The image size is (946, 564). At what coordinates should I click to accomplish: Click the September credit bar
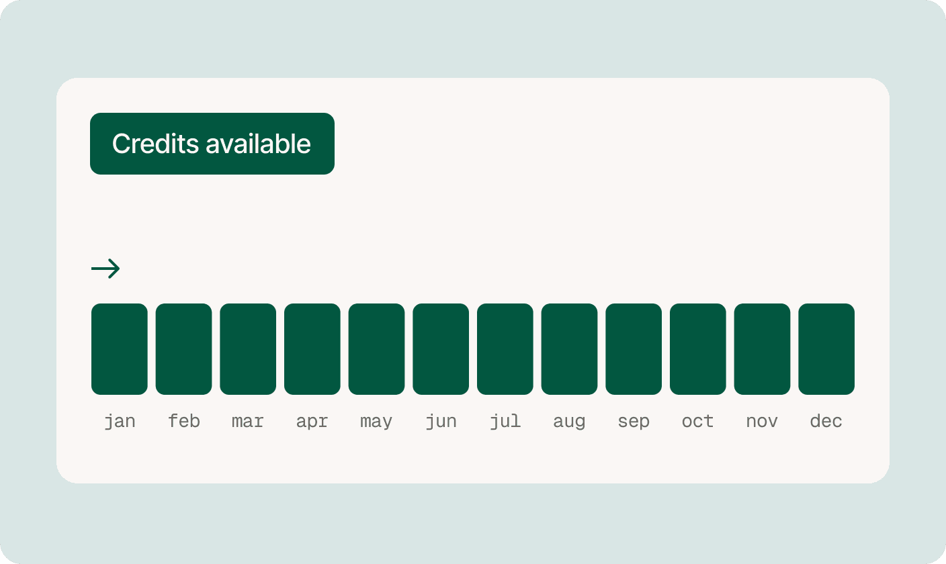tap(634, 349)
